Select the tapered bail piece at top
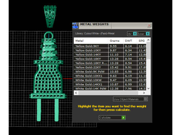The height and width of the screenshot is (135, 181). tap(50, 16)
